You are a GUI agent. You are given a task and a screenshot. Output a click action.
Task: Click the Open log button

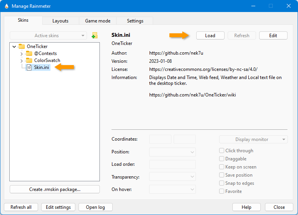(96, 207)
